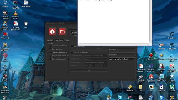Select the list row ending VM и т.п.
This screenshot has width=178, height=100.
(122, 49)
